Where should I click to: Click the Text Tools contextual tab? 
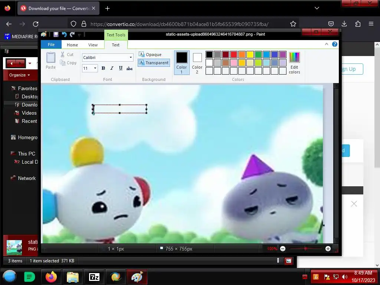pyautogui.click(x=116, y=35)
